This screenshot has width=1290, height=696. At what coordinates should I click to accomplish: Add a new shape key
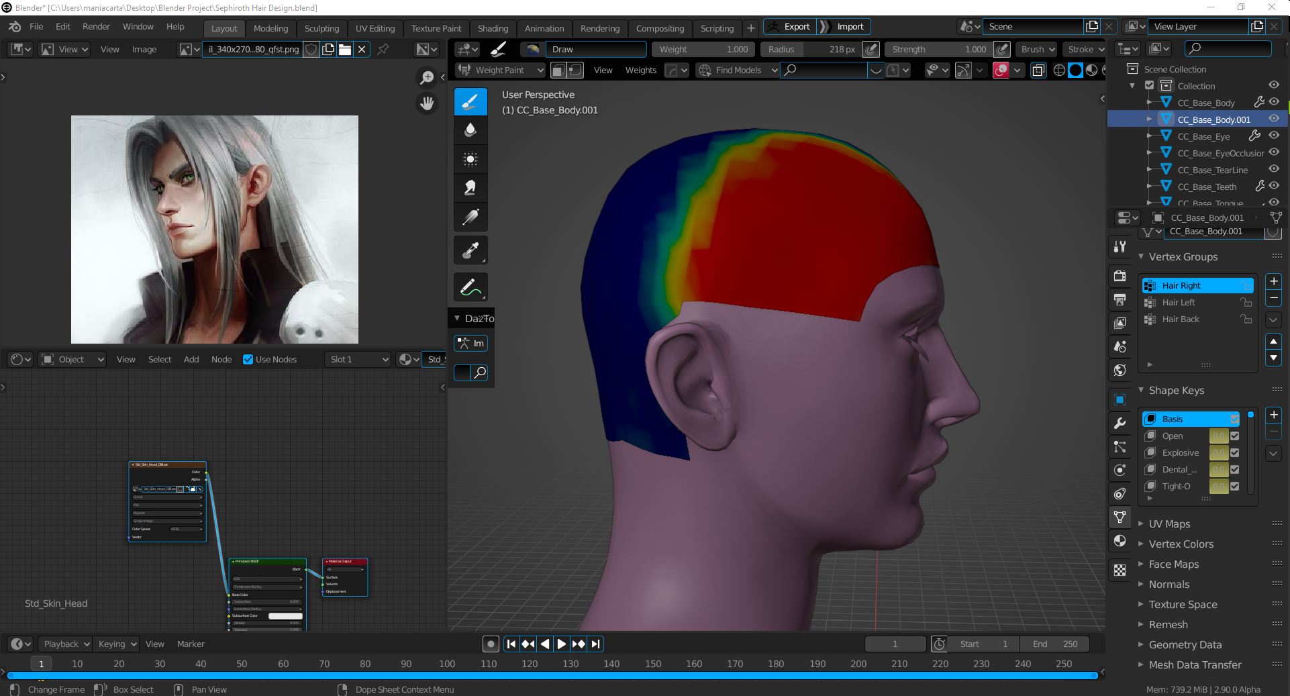1273,415
